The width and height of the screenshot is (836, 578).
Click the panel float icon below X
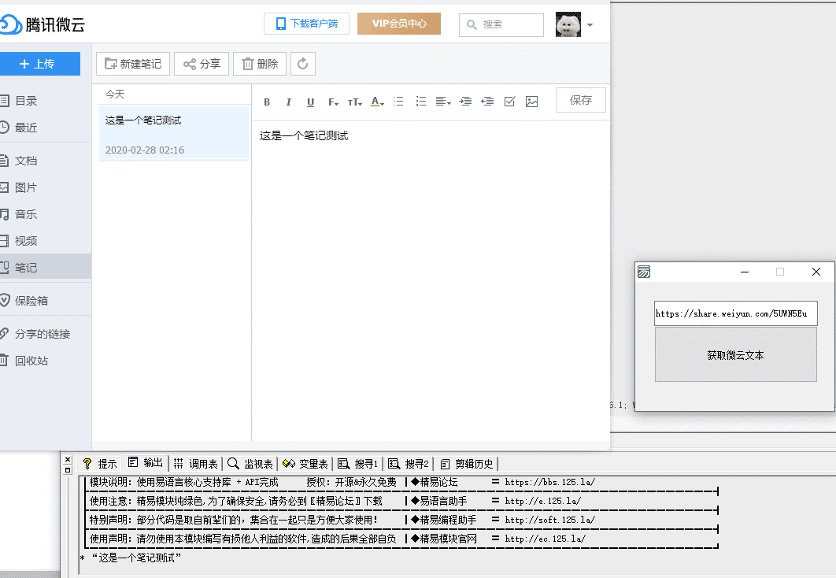[68, 470]
